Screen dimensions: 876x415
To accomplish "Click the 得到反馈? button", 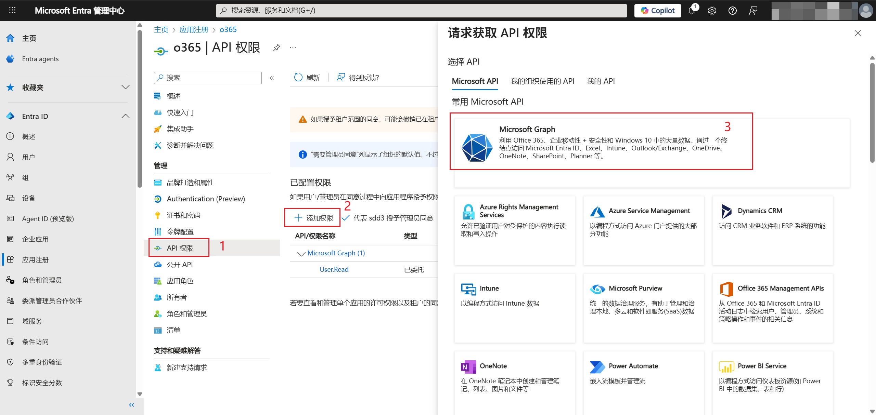I will coord(358,78).
